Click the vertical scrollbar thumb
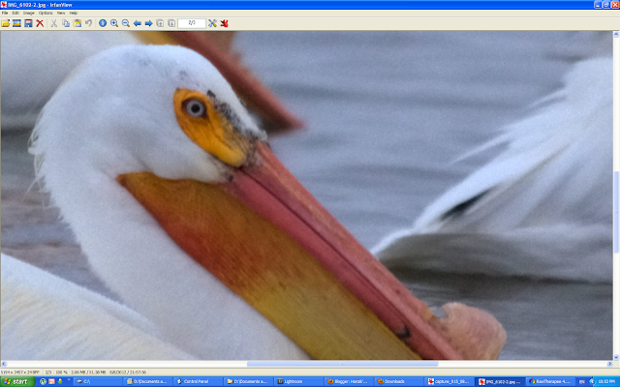Viewport: 620px width, 387px height. [x=616, y=213]
